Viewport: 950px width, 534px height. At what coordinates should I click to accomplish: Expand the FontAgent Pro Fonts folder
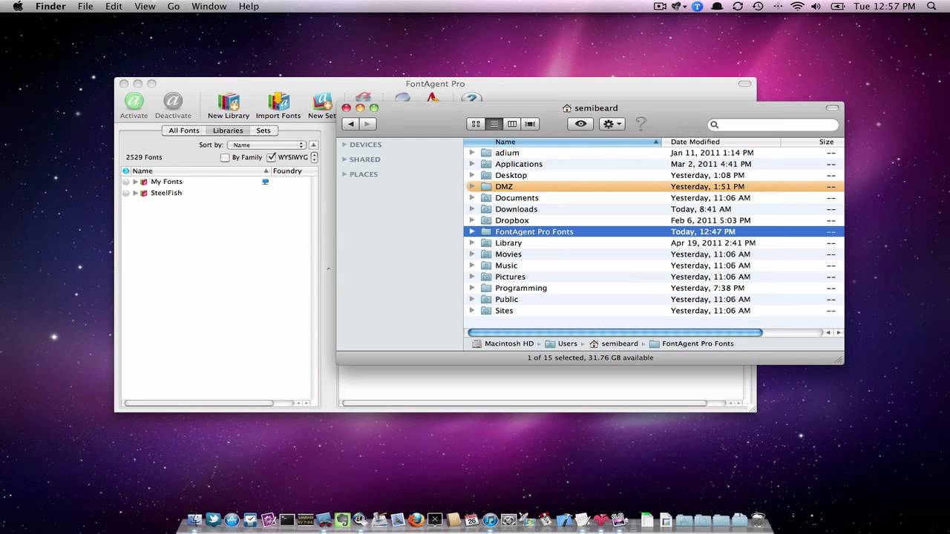click(x=472, y=231)
